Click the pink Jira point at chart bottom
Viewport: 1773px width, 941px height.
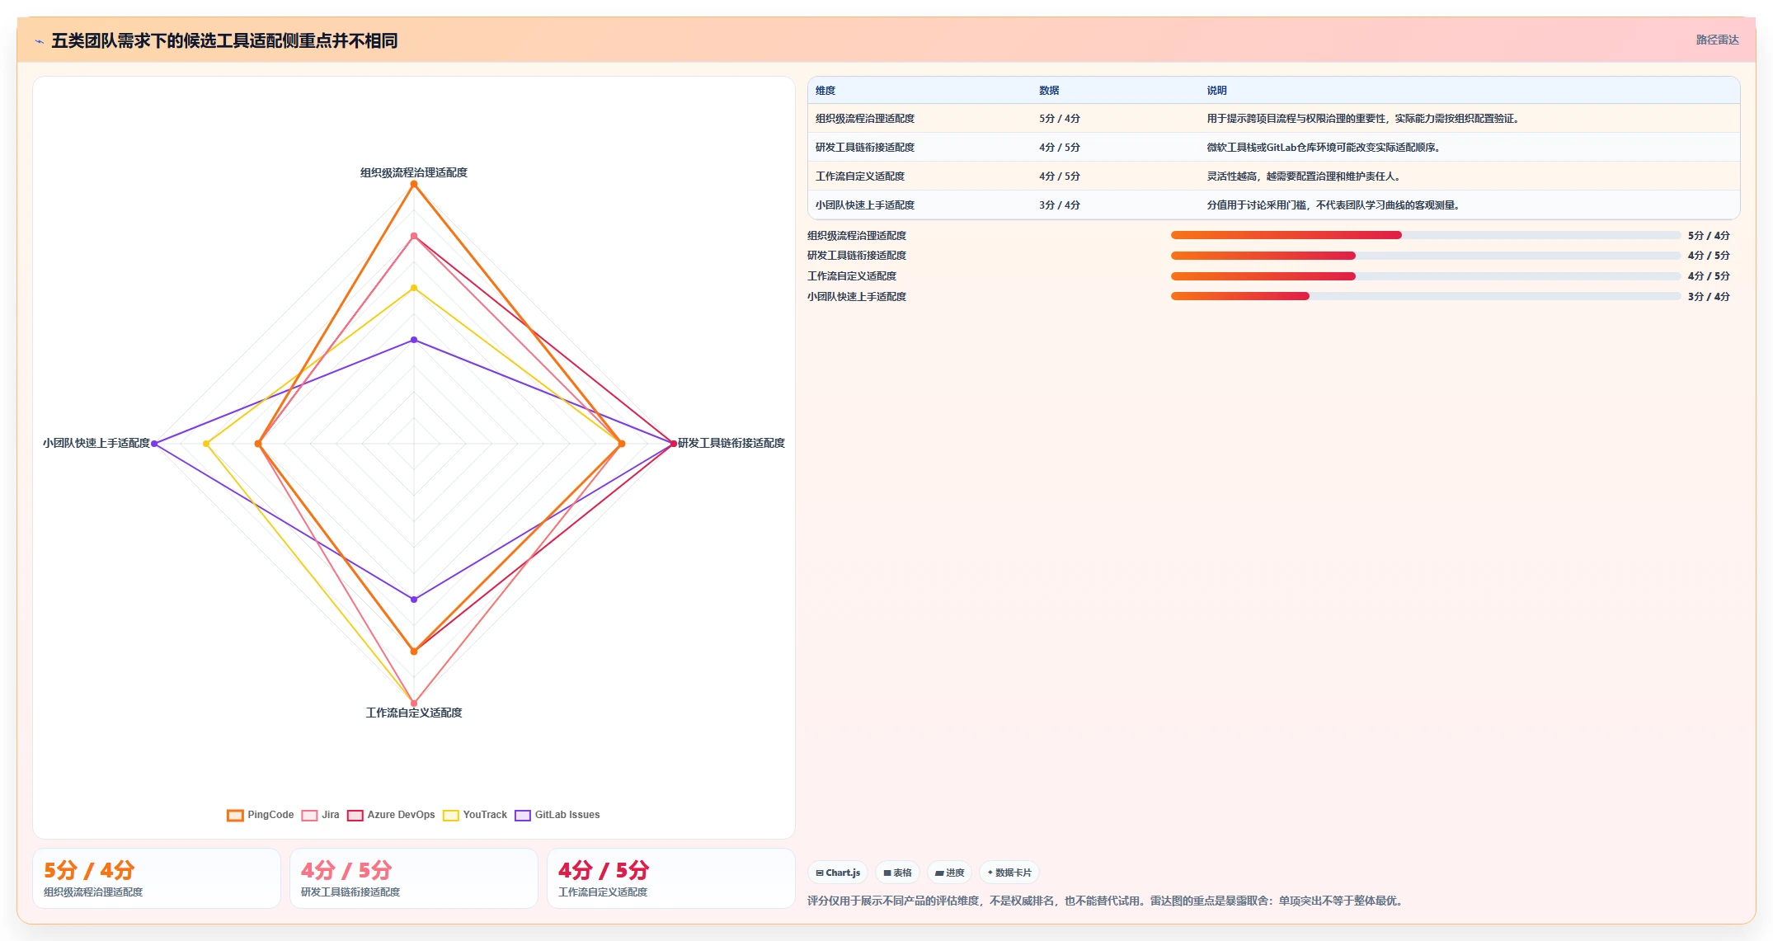[x=414, y=703]
